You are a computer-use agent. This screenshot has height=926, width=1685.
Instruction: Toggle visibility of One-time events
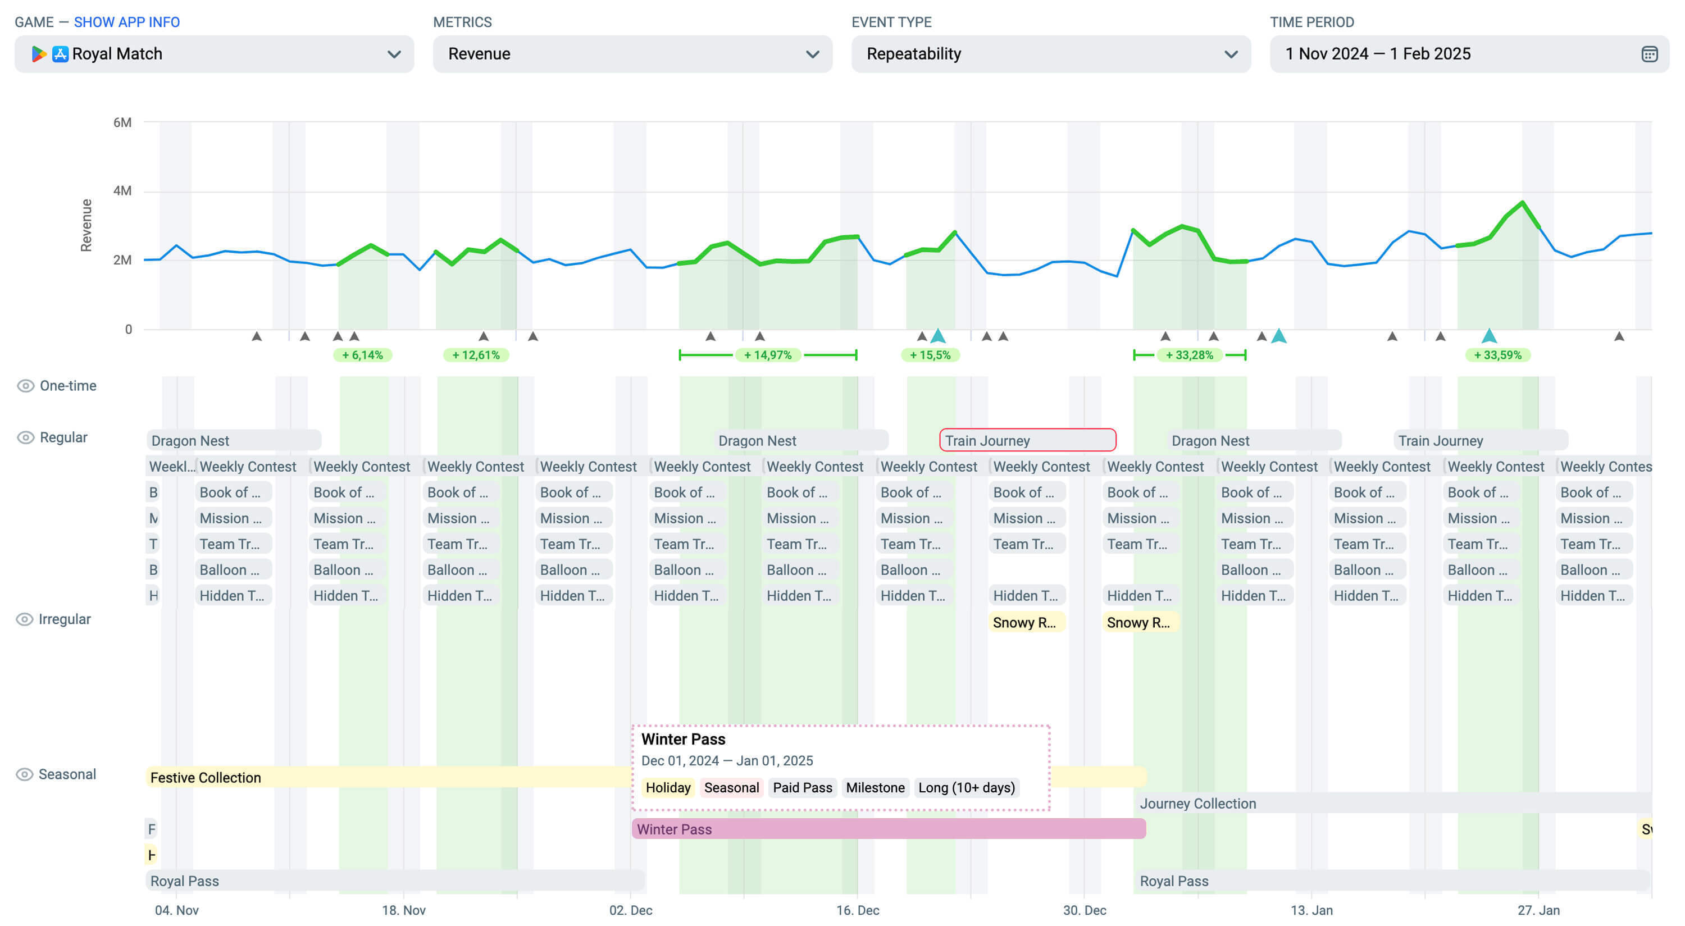point(25,386)
